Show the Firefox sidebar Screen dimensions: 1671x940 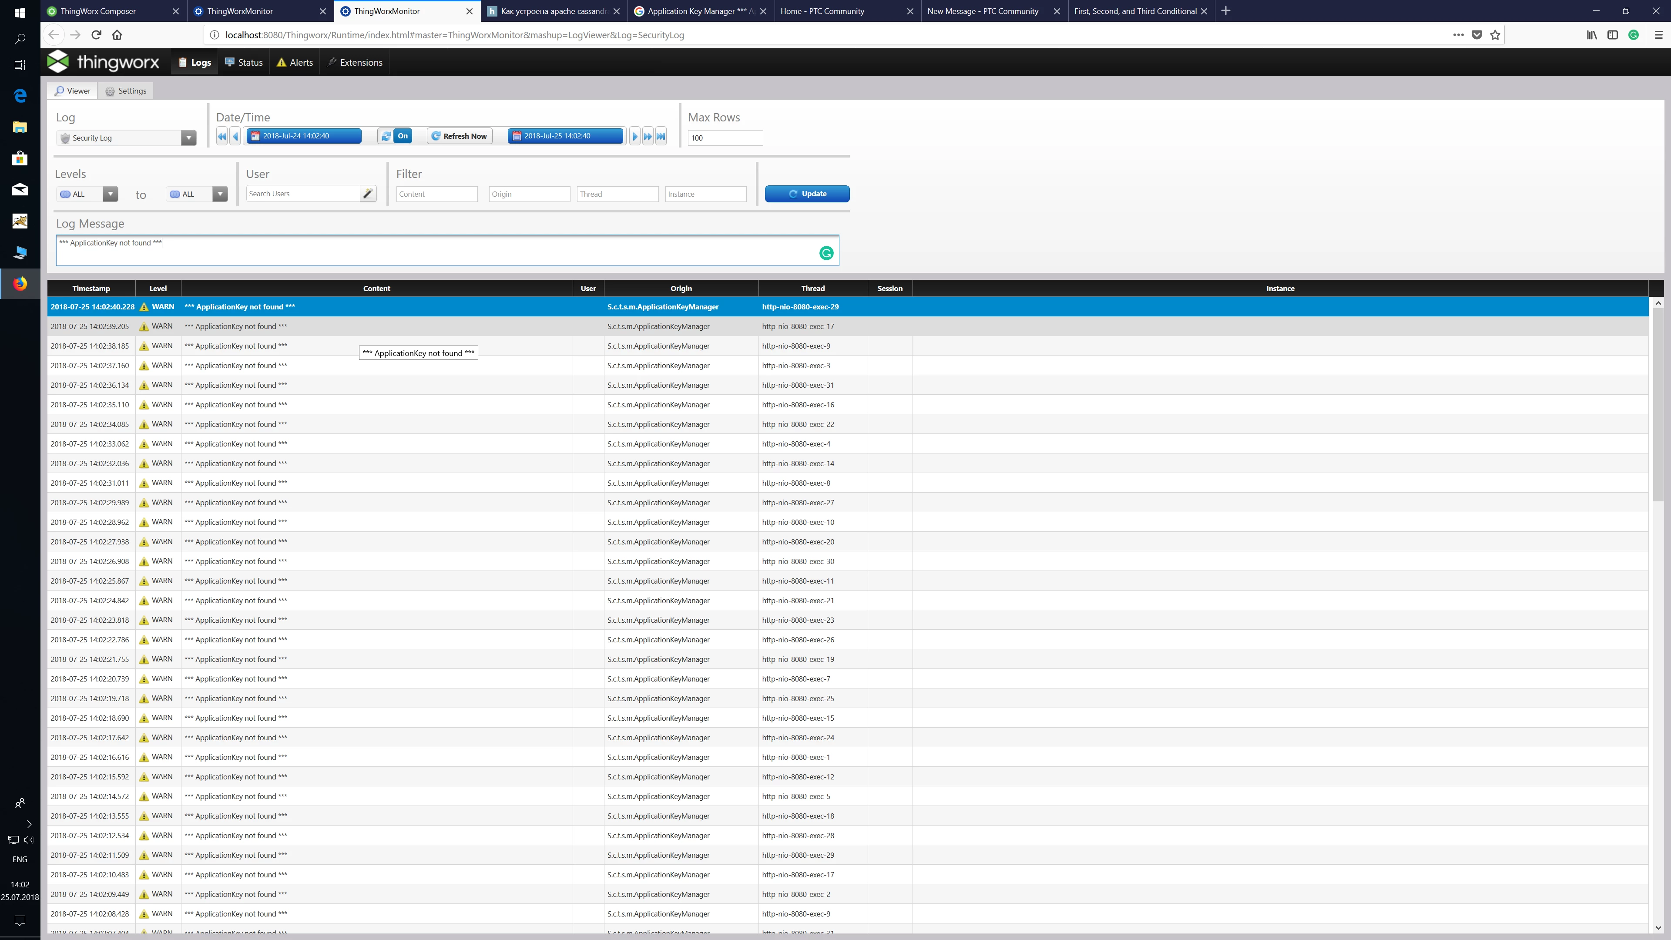click(x=1613, y=35)
